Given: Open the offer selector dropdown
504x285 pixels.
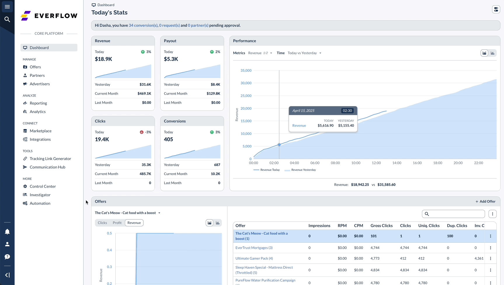Looking at the screenshot, I should 128,213.
